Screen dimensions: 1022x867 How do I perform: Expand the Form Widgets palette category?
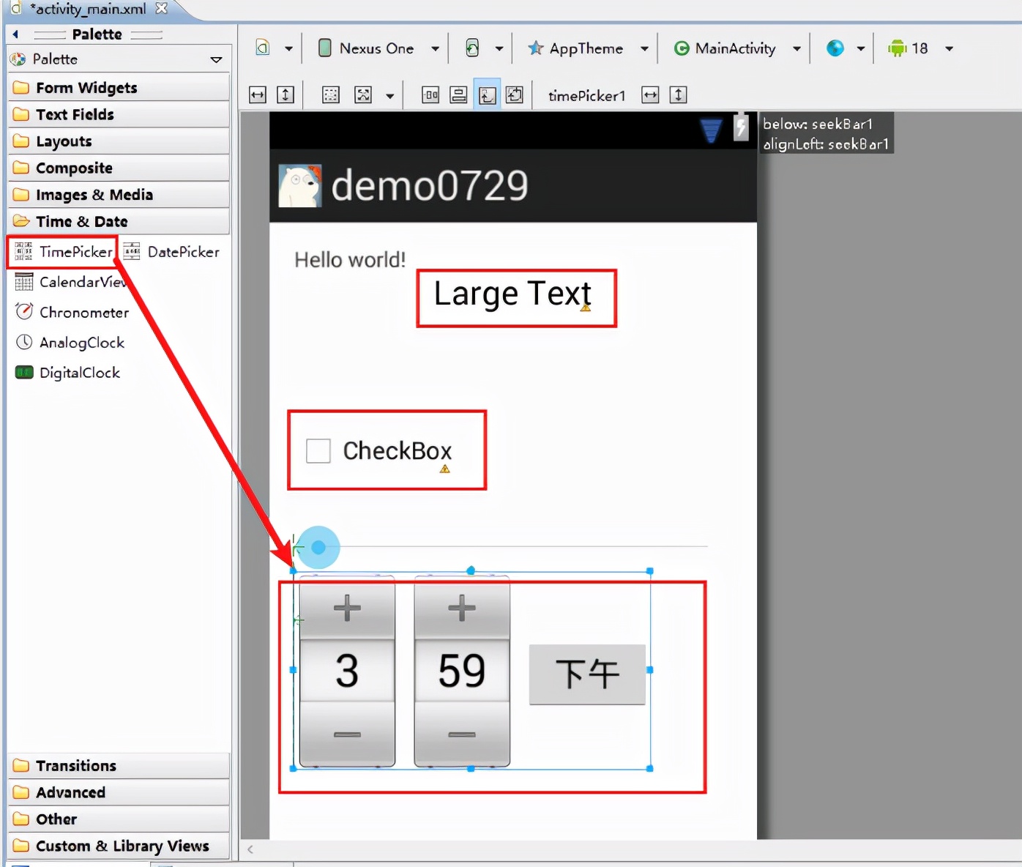tap(86, 88)
